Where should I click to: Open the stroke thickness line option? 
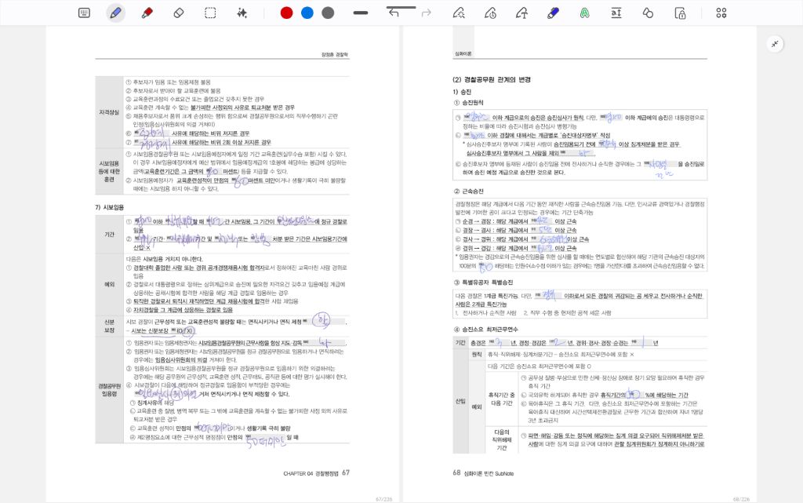pos(361,13)
